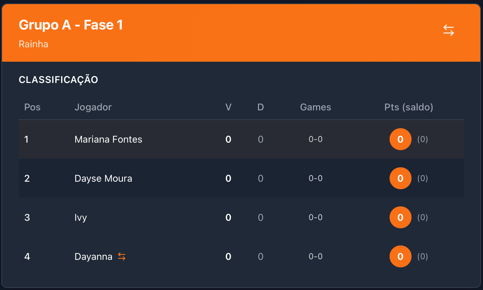This screenshot has height=290, width=483.
Task: Click Mariana Fontes' 0-0 games score
Action: coord(315,139)
